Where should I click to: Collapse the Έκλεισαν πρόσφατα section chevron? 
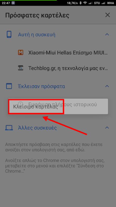click(107, 86)
